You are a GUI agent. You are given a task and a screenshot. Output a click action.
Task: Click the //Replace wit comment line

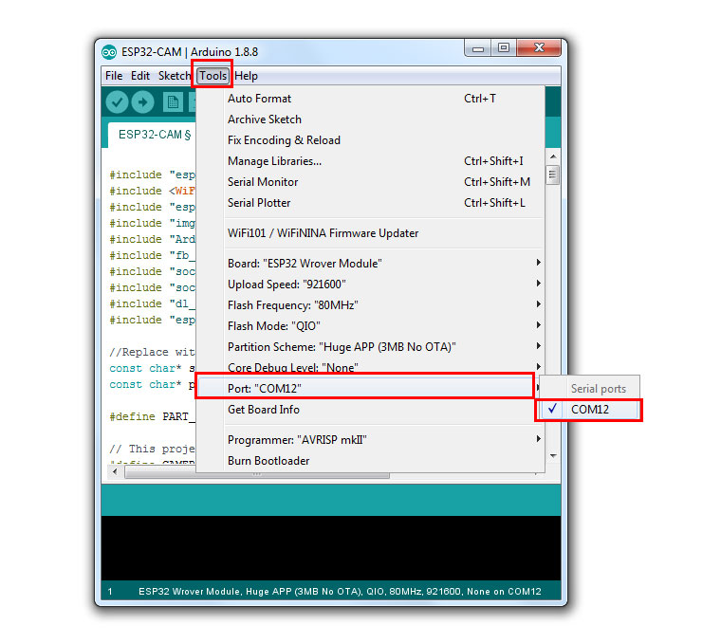pos(152,353)
